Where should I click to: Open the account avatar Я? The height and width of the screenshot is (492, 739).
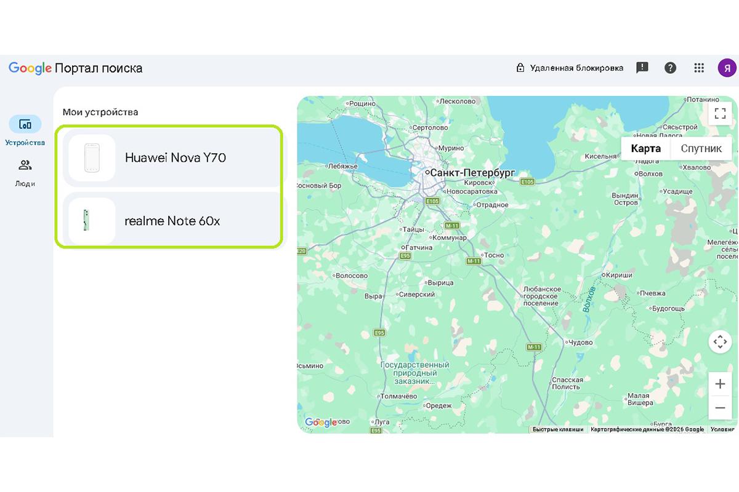727,68
